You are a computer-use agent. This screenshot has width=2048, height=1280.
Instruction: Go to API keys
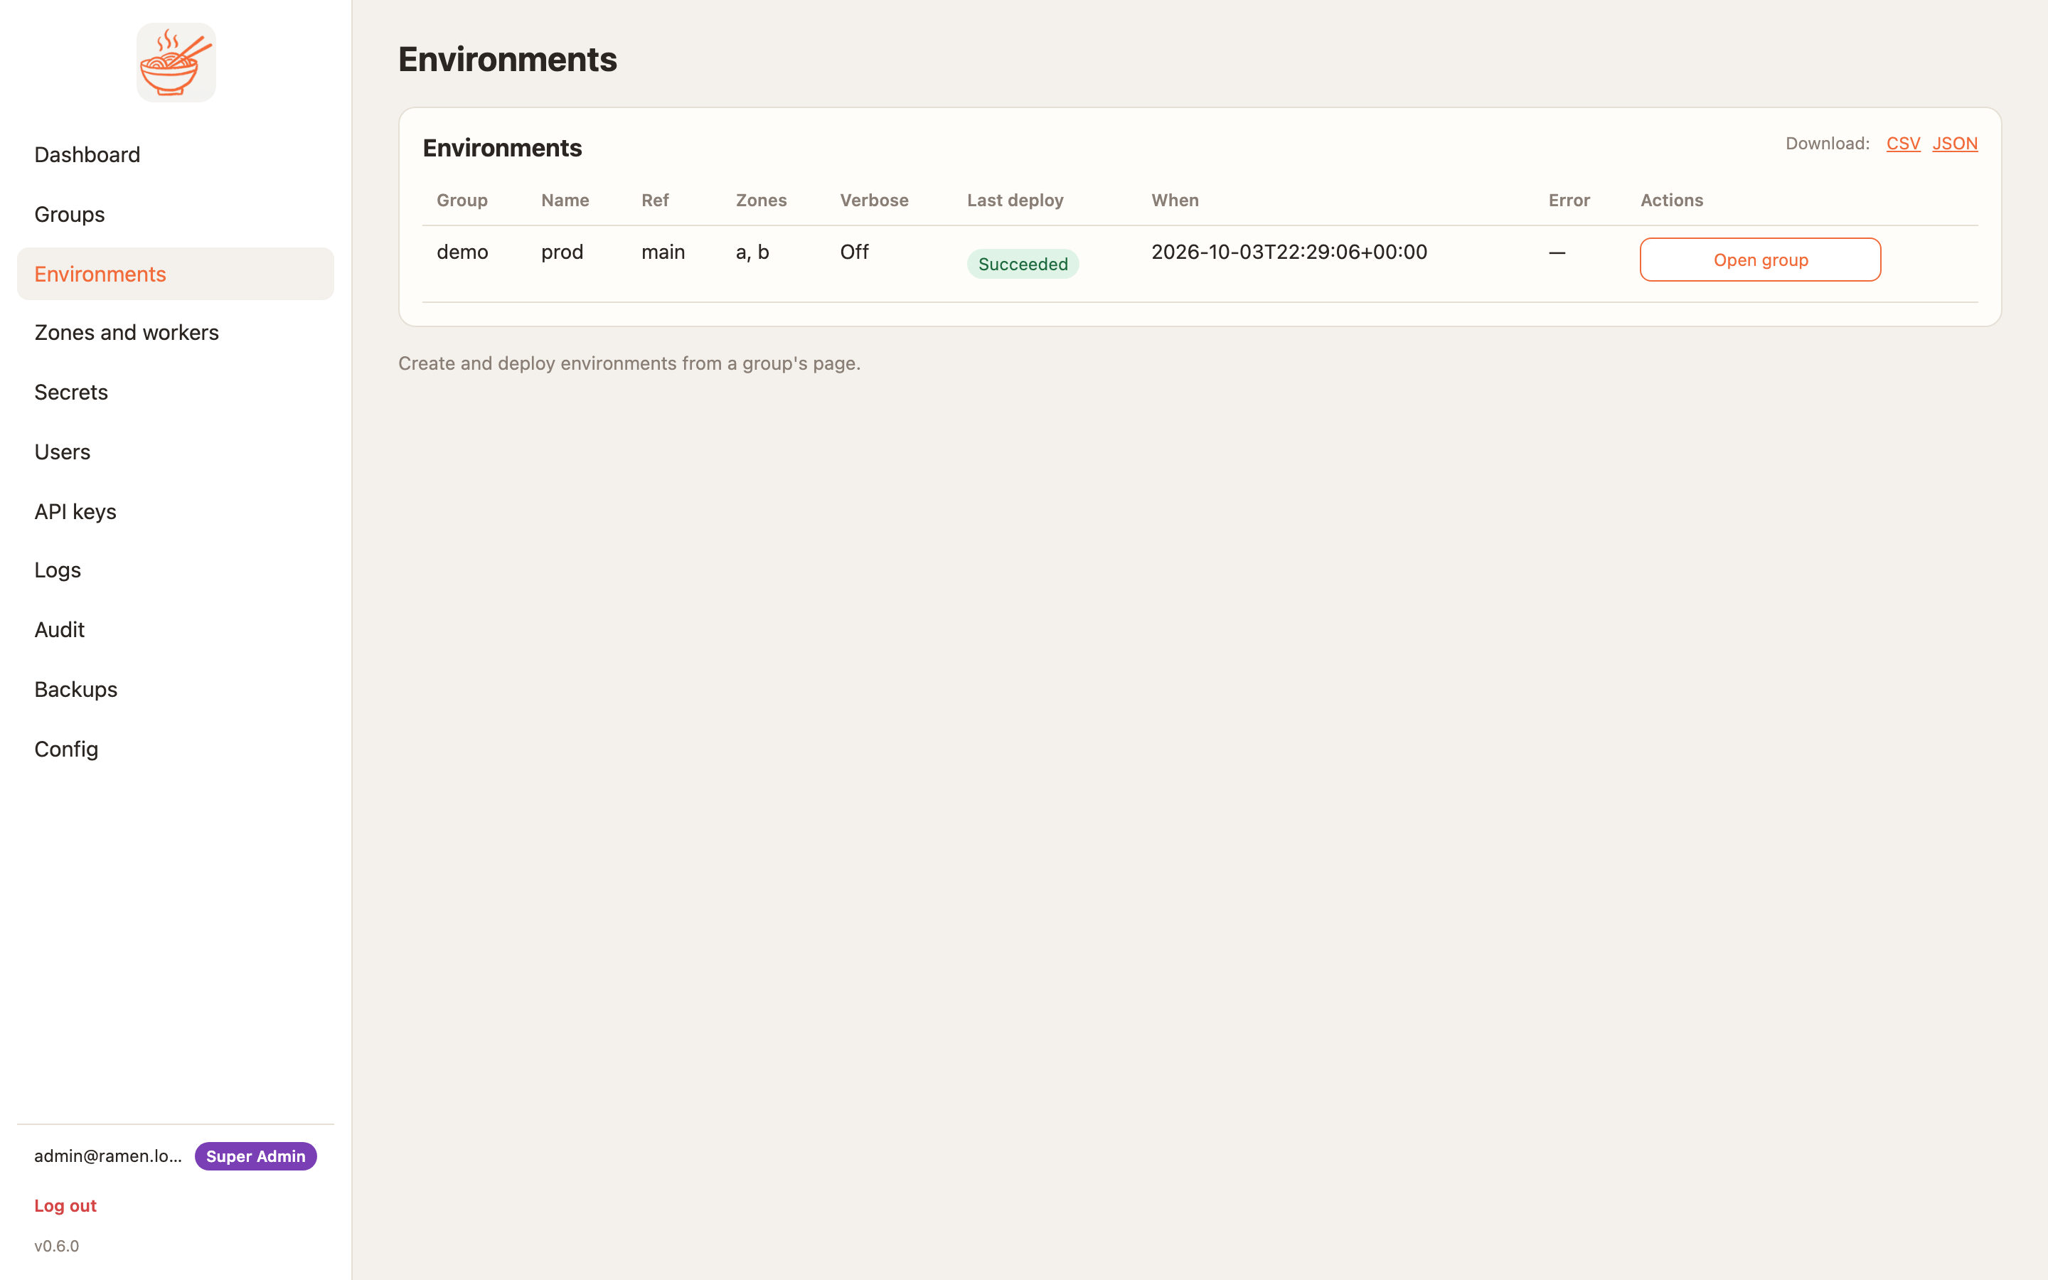click(x=175, y=511)
